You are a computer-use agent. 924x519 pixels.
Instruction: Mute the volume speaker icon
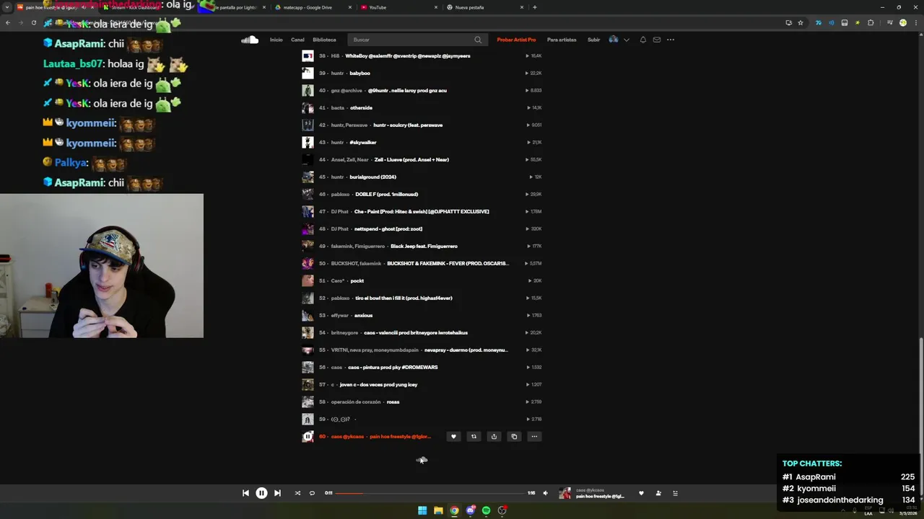coord(545,493)
